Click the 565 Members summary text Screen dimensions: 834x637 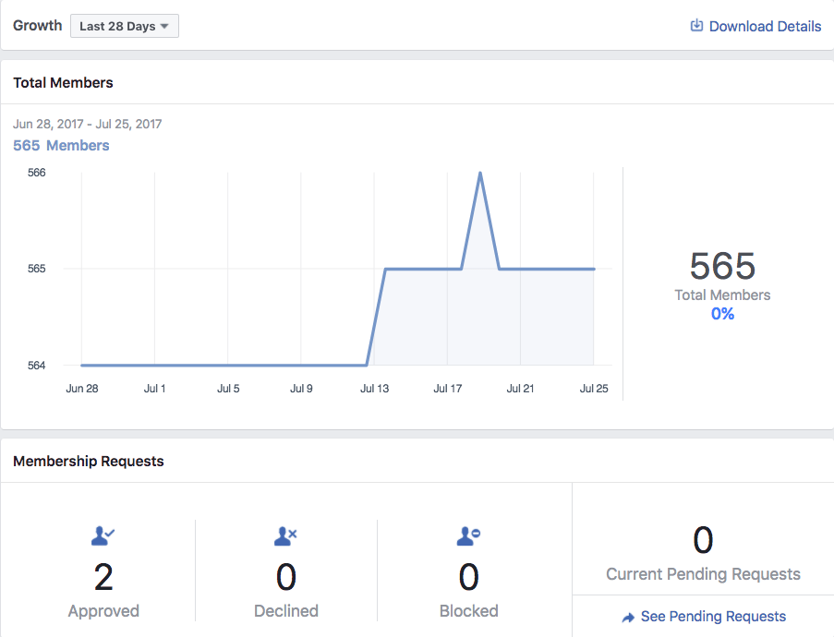[x=61, y=145]
